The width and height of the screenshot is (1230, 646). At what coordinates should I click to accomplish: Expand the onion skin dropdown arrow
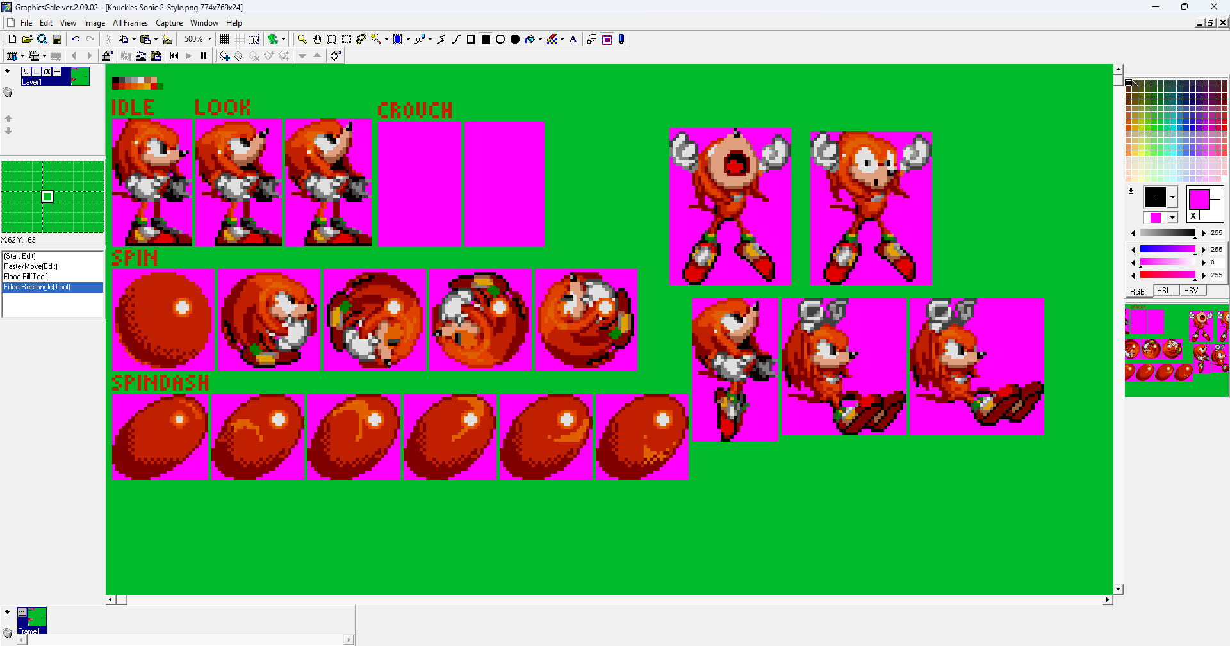(x=283, y=39)
